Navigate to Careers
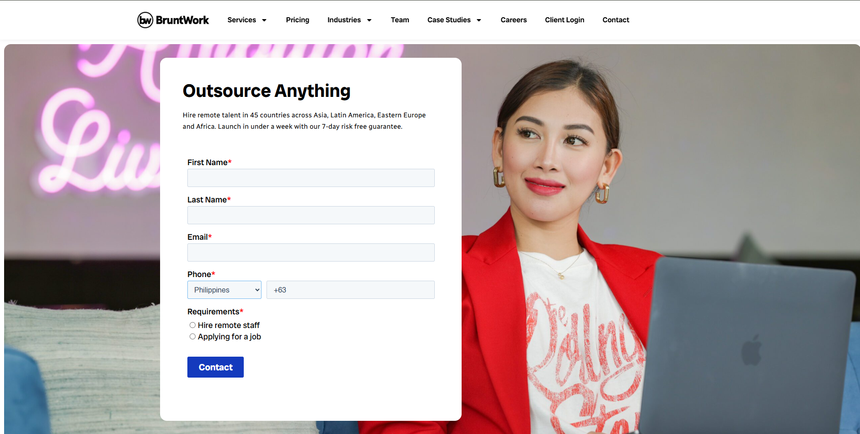860x434 pixels. [513, 20]
